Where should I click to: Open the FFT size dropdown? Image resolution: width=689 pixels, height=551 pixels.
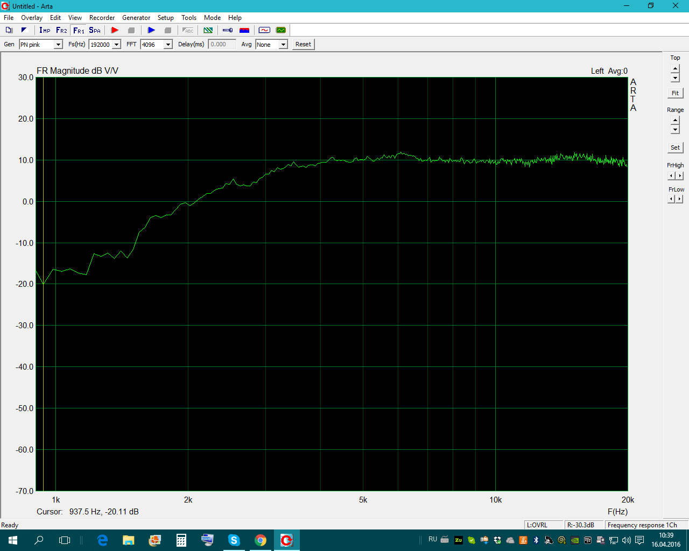click(x=168, y=45)
